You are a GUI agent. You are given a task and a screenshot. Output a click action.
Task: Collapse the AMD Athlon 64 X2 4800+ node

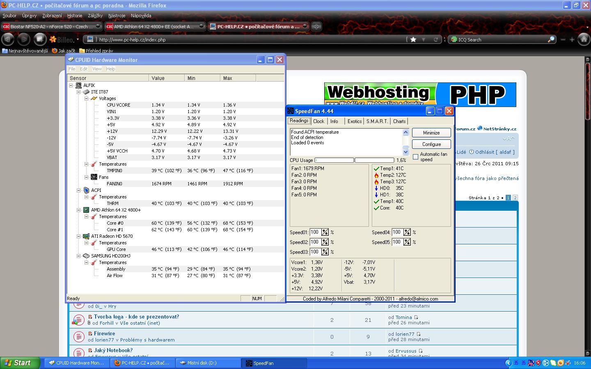79,210
